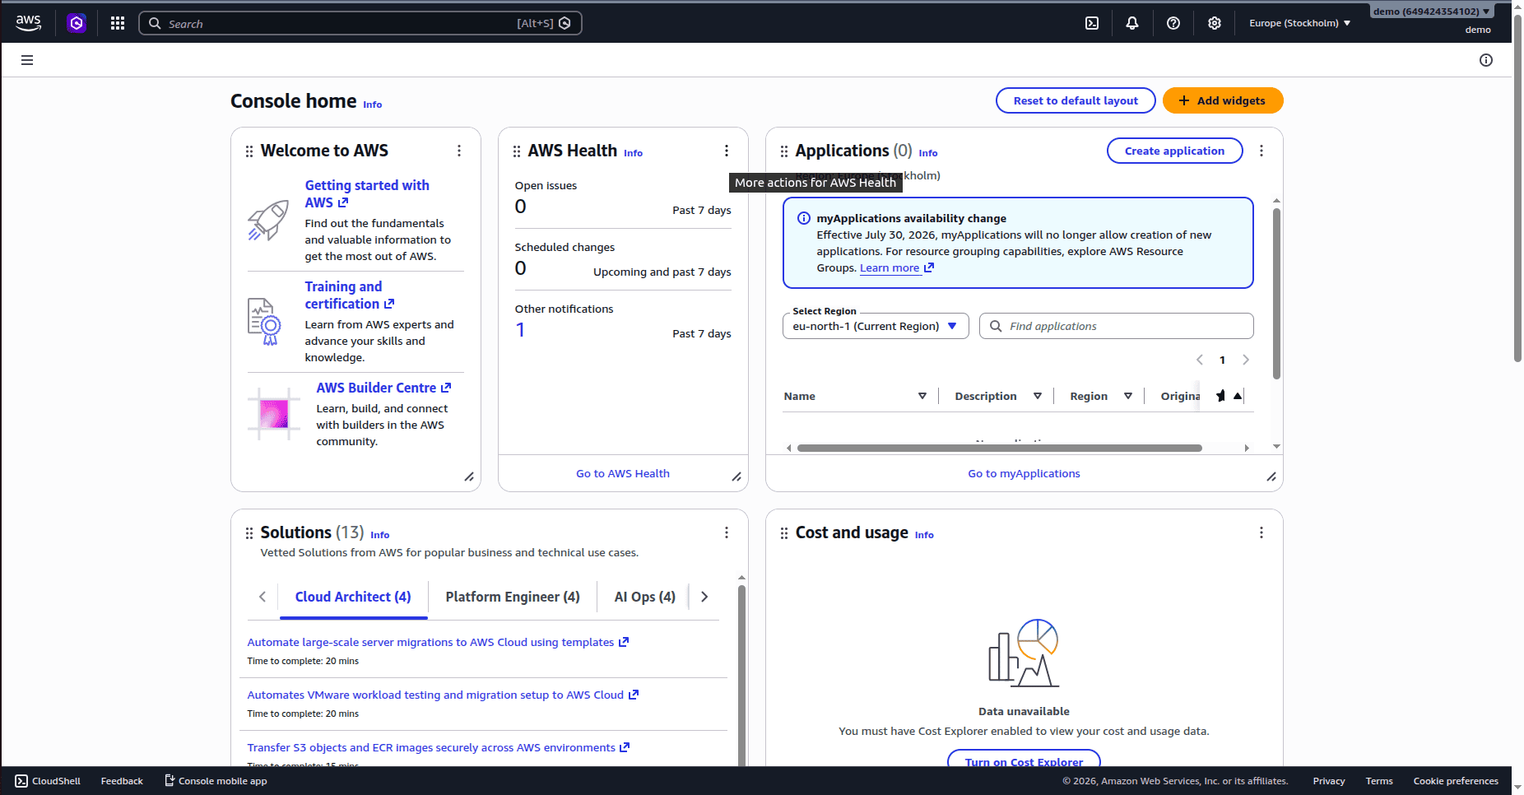Screen dimensions: 1524x795
Task: Open the settings gear icon
Action: [1215, 23]
